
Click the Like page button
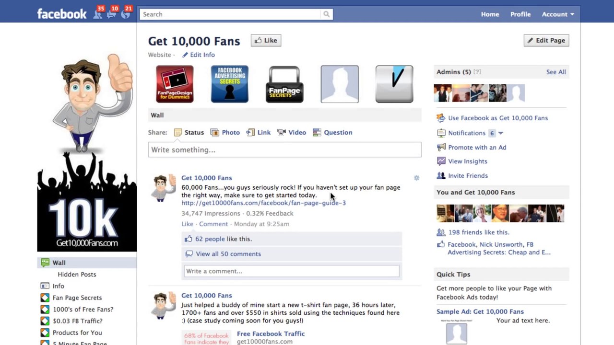[266, 41]
